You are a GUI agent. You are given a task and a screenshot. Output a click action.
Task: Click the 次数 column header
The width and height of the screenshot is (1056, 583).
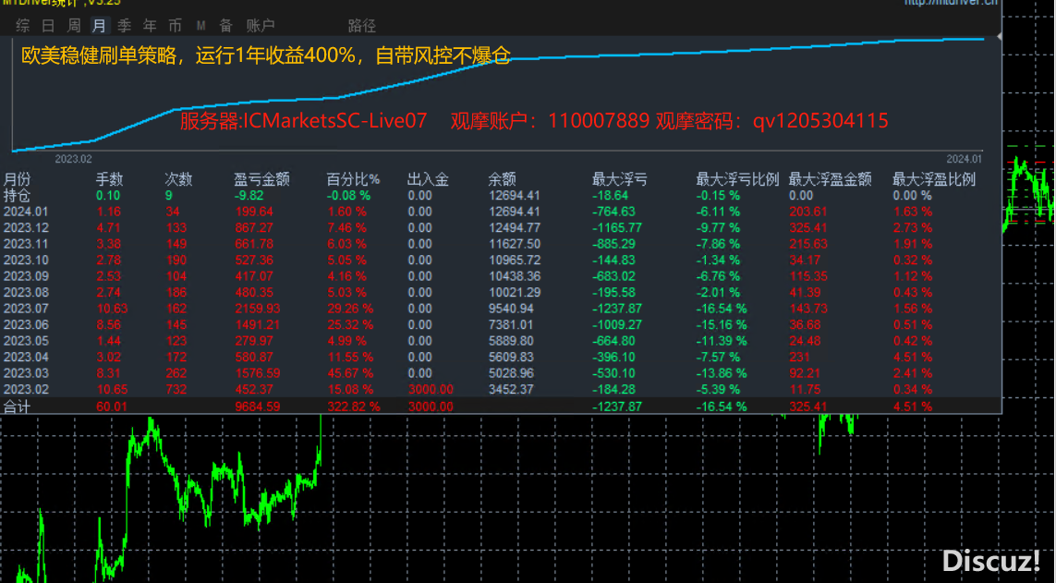(x=178, y=179)
